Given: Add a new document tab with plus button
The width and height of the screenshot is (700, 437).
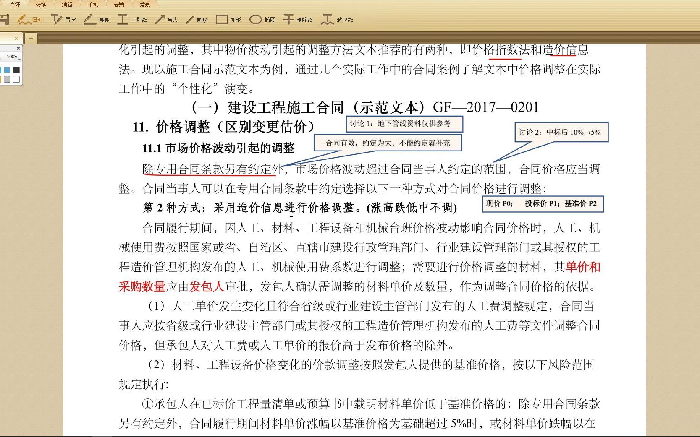Looking at the screenshot, I should pyautogui.click(x=31, y=38).
